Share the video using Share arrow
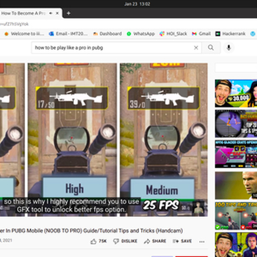The image size is (257, 257). 155,241
